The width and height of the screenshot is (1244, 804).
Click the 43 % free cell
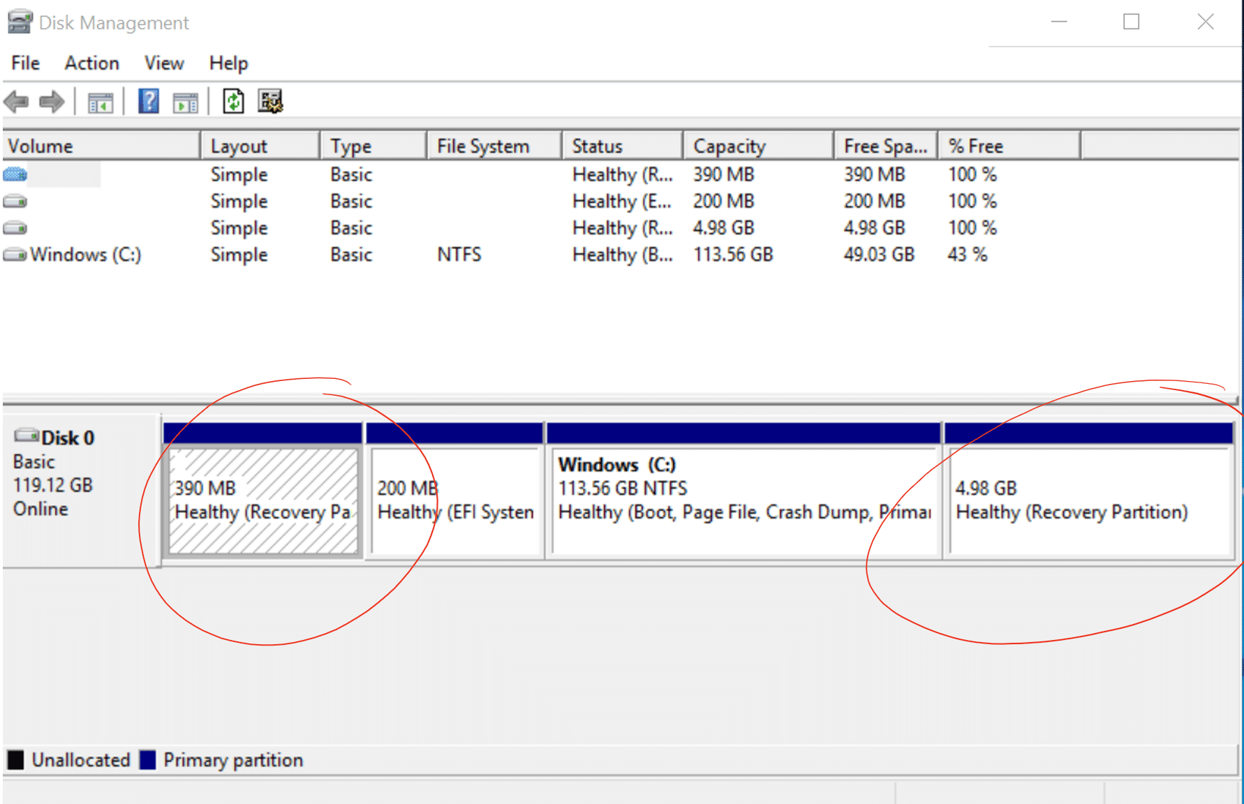[967, 255]
